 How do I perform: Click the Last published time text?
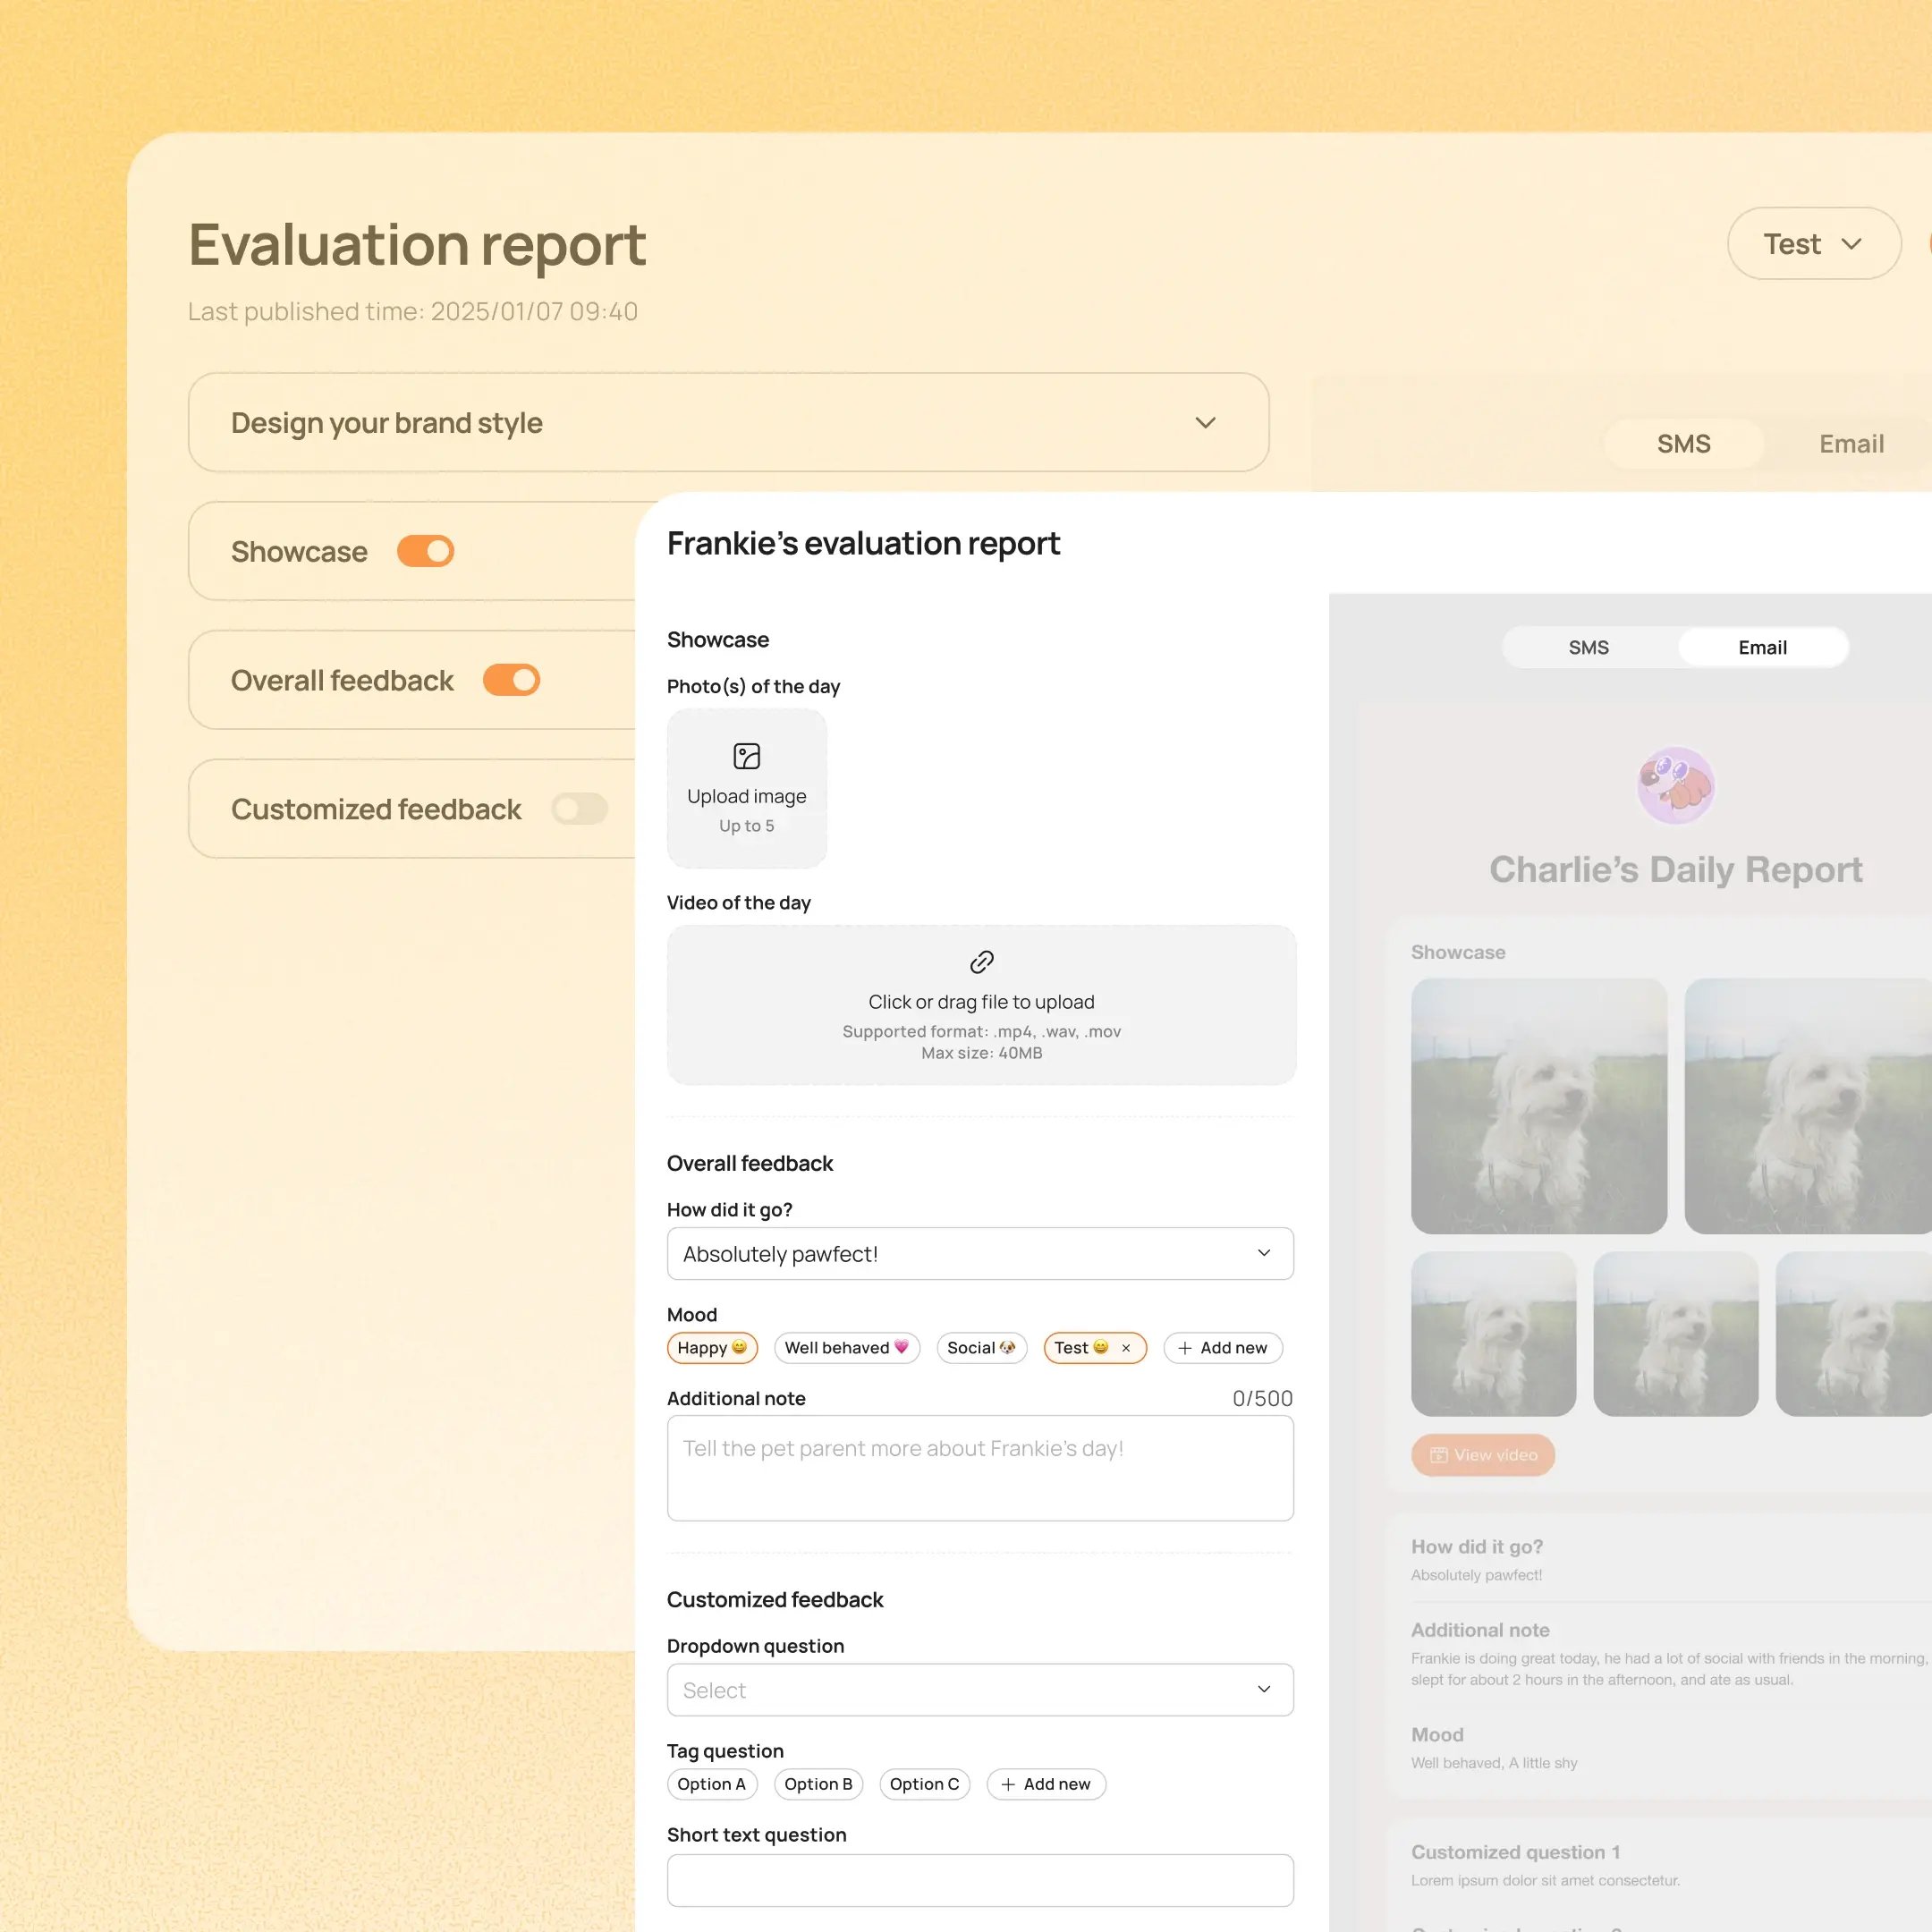(413, 311)
